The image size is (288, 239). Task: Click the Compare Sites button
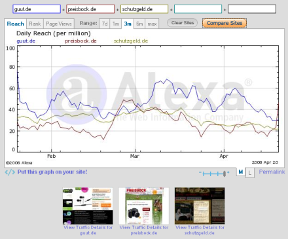click(x=225, y=23)
